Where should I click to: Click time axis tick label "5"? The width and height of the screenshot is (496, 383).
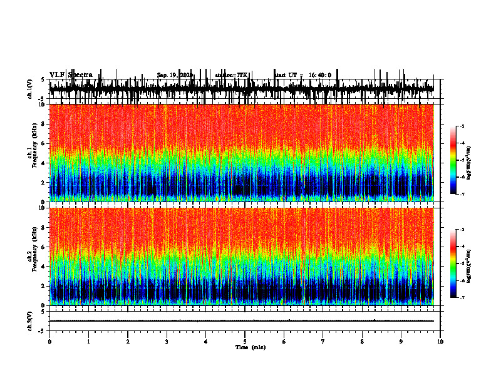(245, 342)
